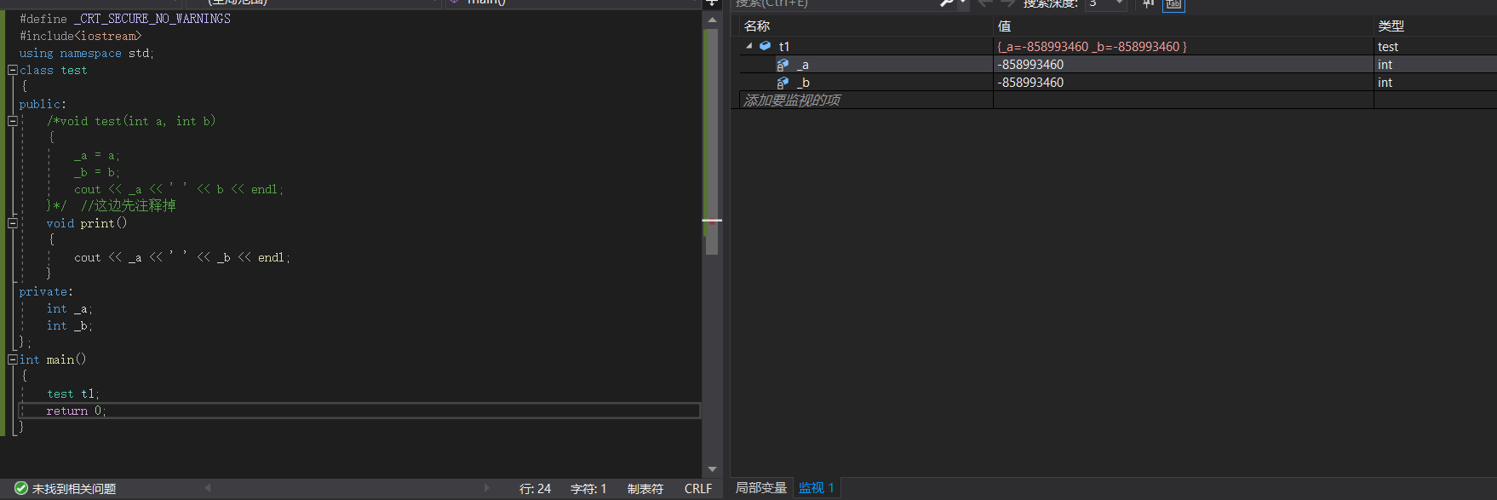Click the 添加要监视的项 input row

coord(866,101)
